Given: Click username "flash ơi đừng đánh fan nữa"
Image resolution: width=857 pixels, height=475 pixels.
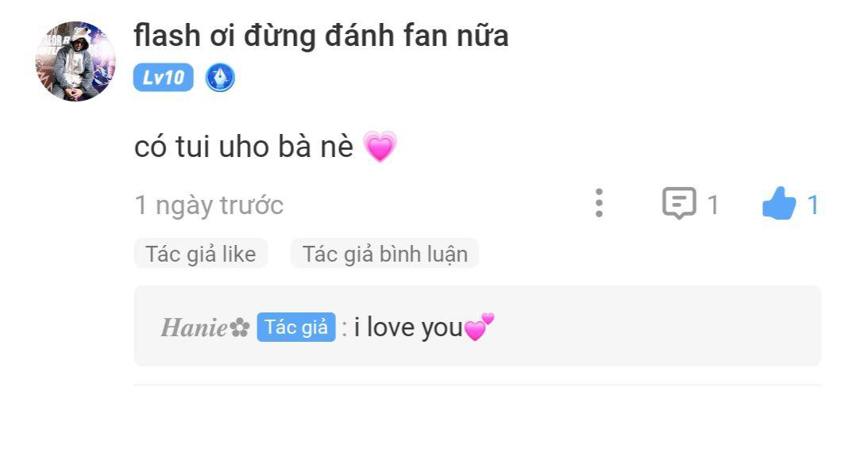Looking at the screenshot, I should [322, 36].
